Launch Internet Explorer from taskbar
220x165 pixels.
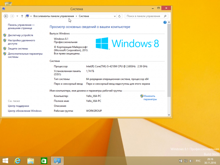pos(18,161)
